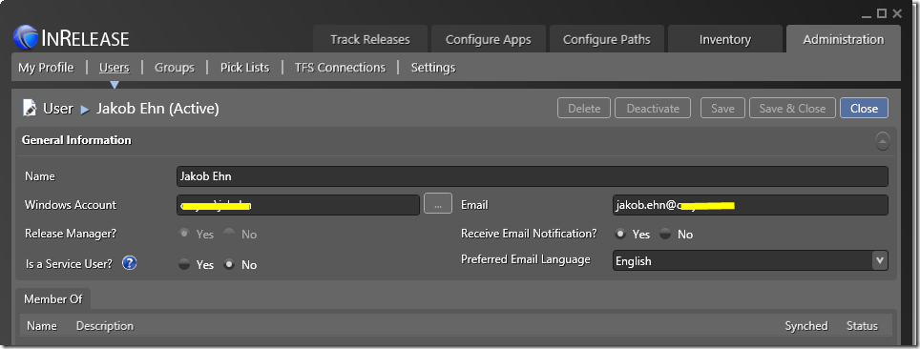
Task: Select Yes for Receive Email Notification
Action: pos(619,234)
